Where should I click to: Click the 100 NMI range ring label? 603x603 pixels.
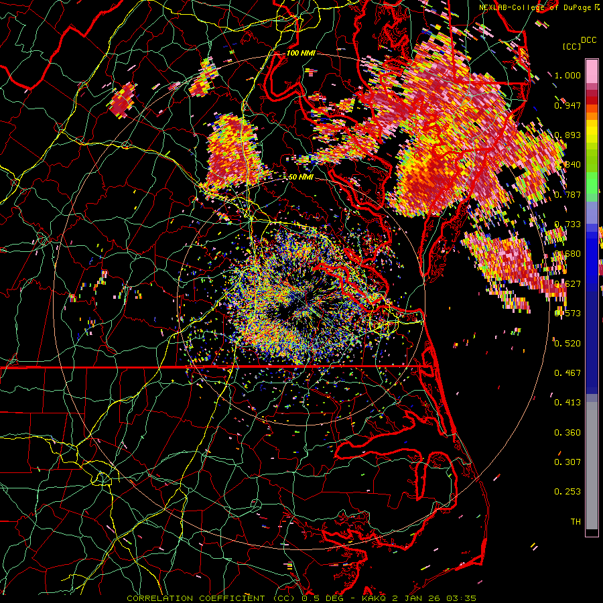coord(300,53)
